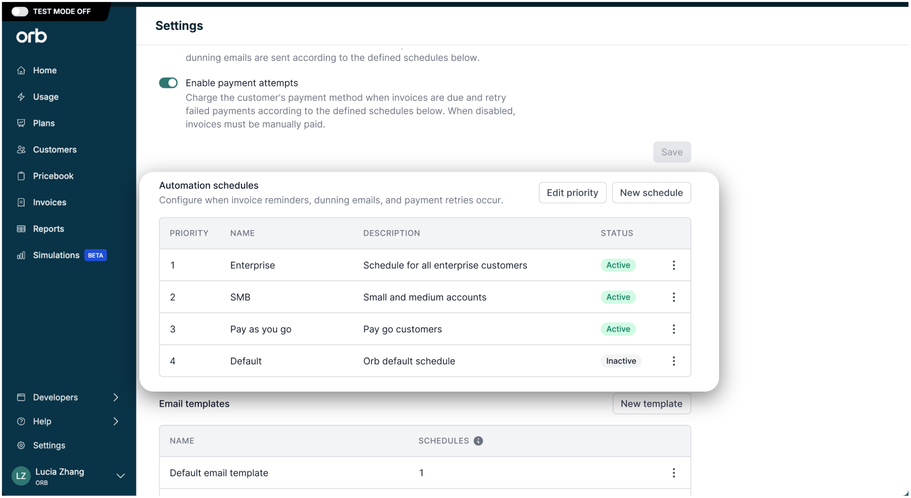Click the Simulations bar chart icon
911x498 pixels.
click(x=21, y=255)
